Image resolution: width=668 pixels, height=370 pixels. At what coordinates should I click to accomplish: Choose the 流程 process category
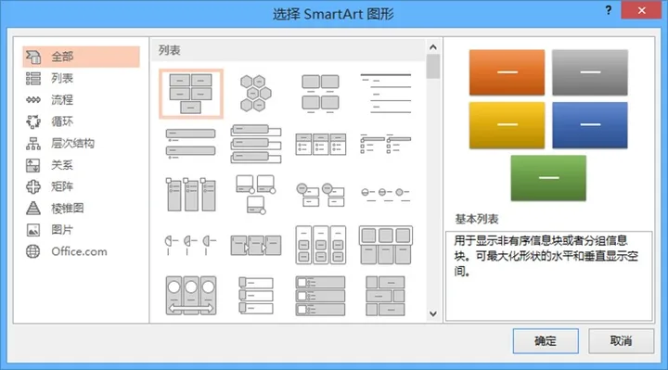[x=81, y=100]
